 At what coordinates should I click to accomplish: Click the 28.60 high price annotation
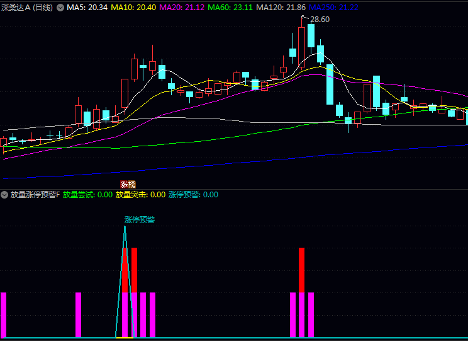pos(320,20)
